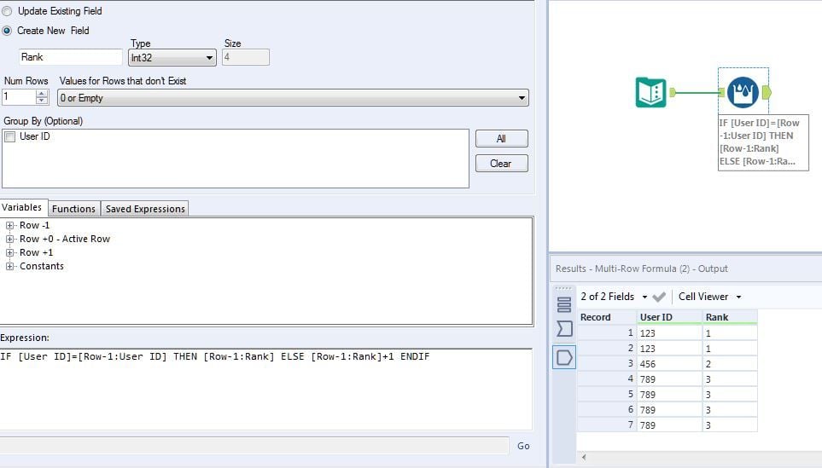Click the User ID column header
The image size is (822, 468).
coord(669,317)
